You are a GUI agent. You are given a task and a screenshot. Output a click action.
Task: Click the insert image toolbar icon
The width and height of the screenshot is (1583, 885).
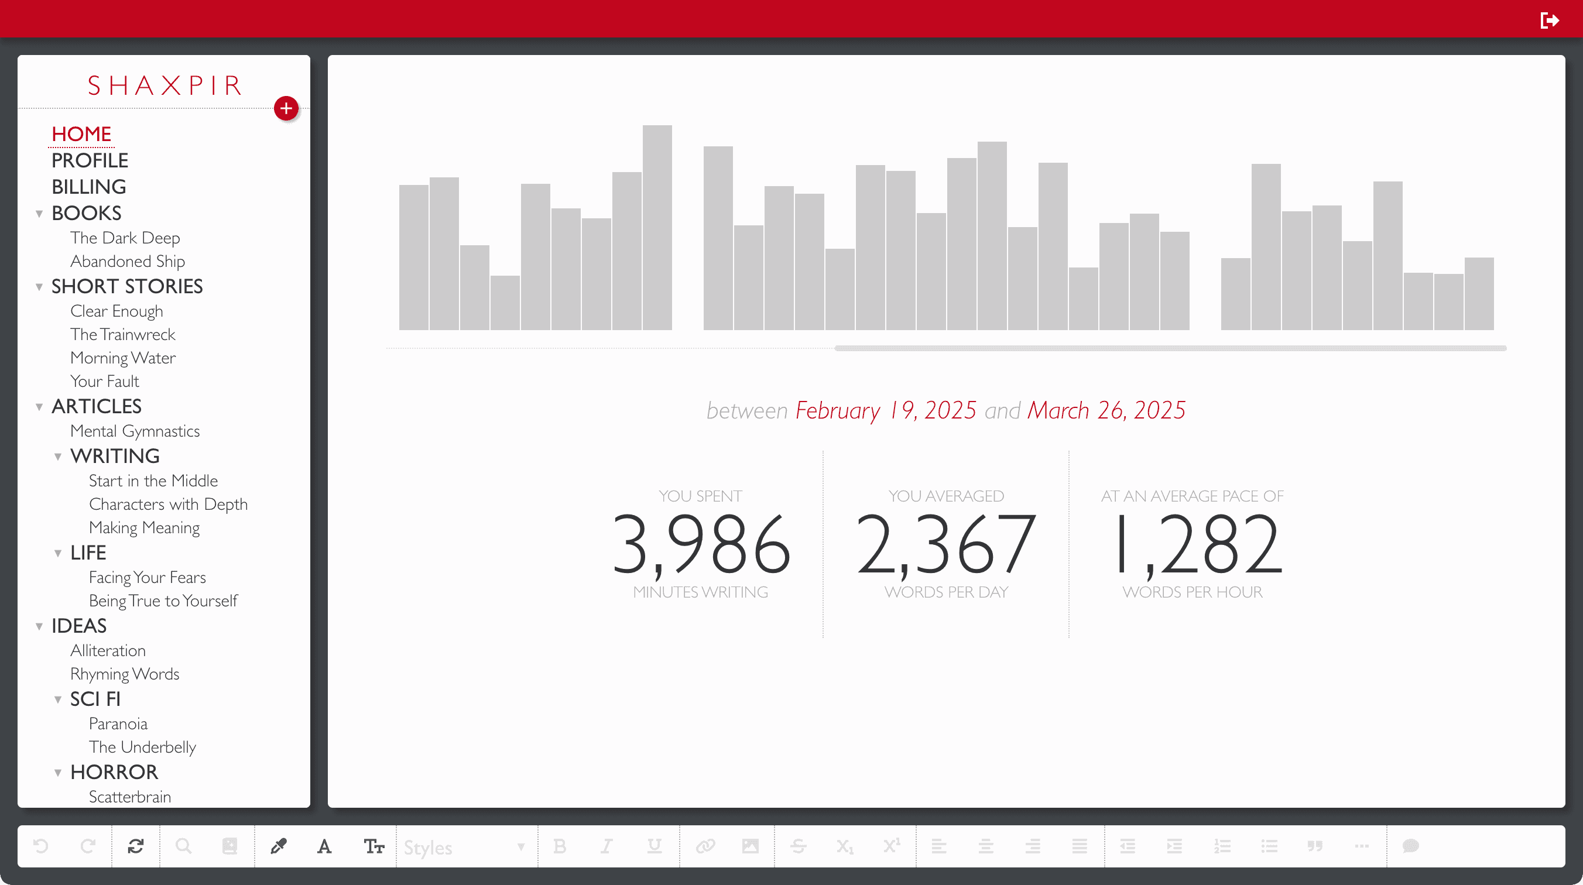point(751,846)
